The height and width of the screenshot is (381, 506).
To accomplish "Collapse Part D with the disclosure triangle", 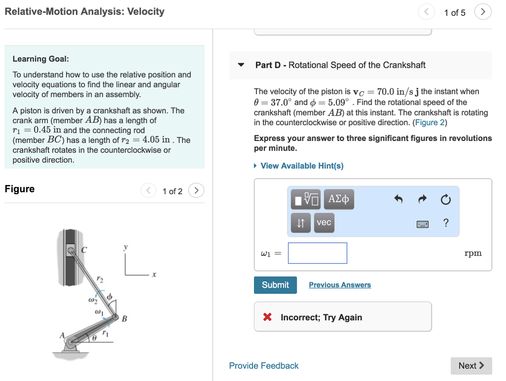I will click(241, 65).
